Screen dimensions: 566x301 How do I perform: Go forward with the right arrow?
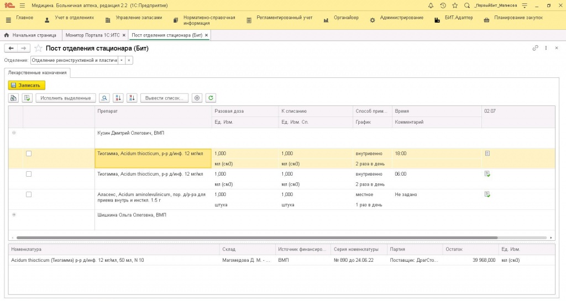point(23,48)
